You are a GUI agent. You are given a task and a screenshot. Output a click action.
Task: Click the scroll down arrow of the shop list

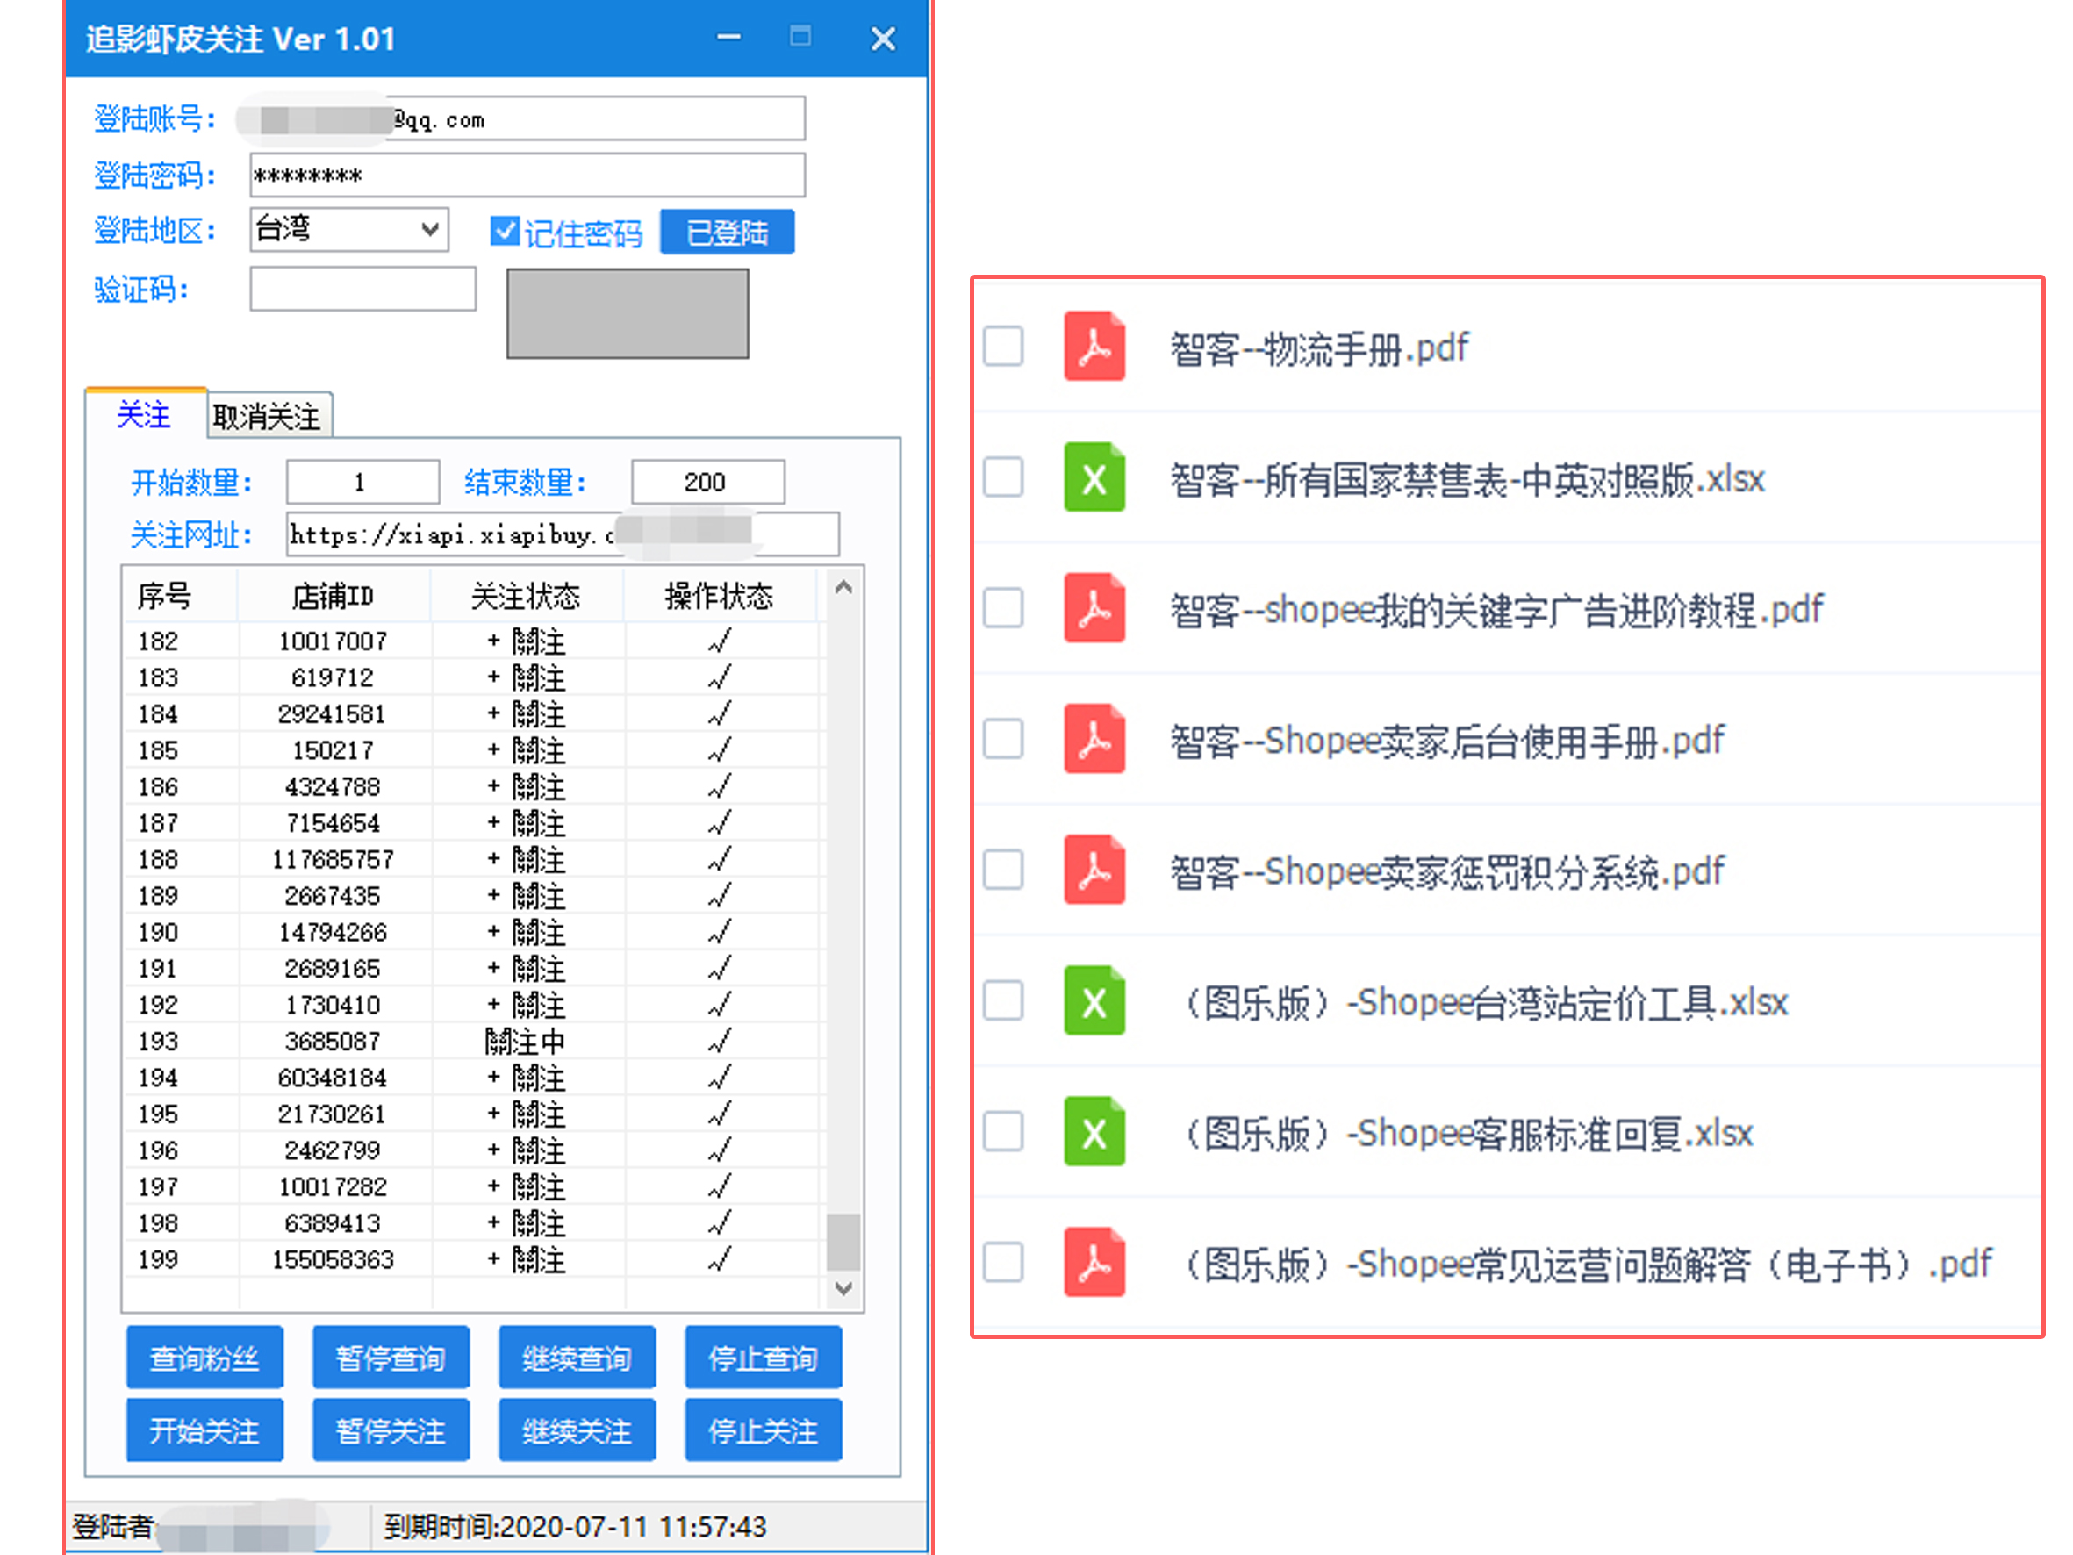pos(843,1288)
